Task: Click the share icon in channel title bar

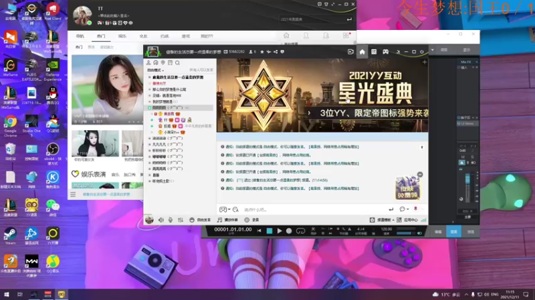Action: pos(276,52)
